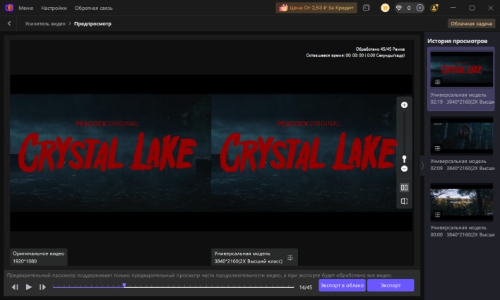The width and height of the screenshot is (500, 300).
Task: Click the История просмотров heading
Action: (457, 41)
